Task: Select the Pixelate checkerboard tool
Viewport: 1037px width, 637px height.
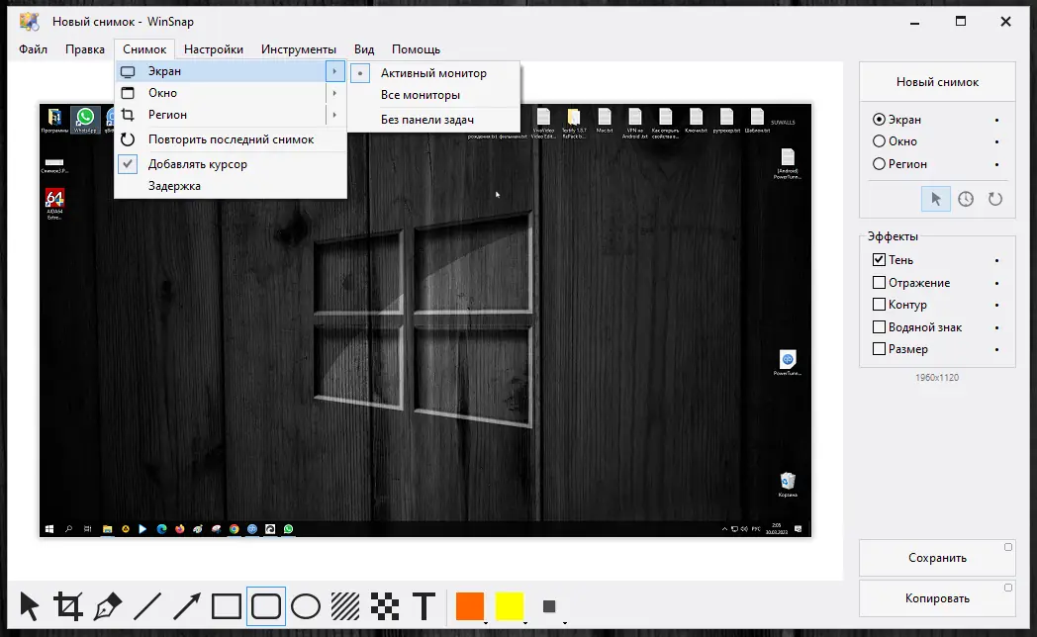Action: tap(384, 605)
